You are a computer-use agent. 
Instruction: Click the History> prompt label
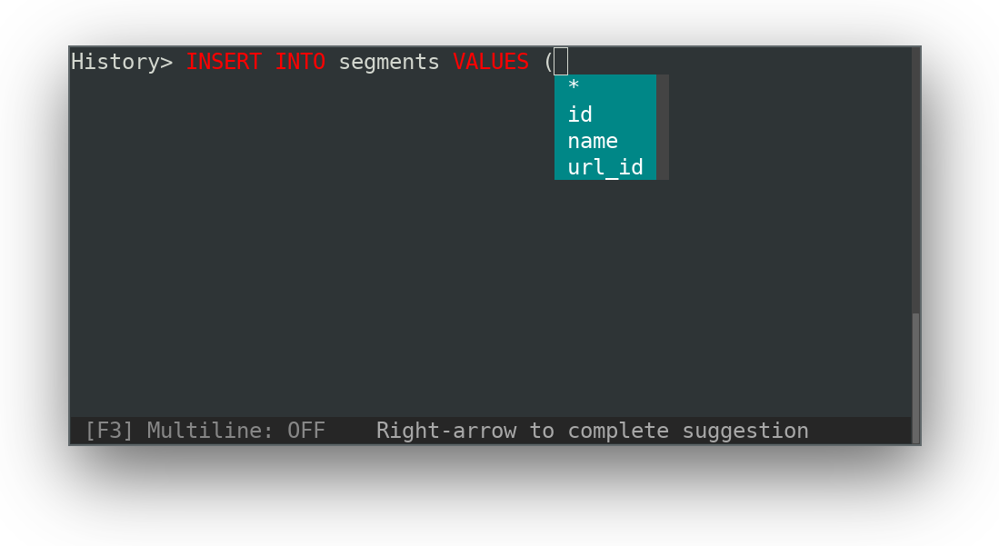coord(122,62)
